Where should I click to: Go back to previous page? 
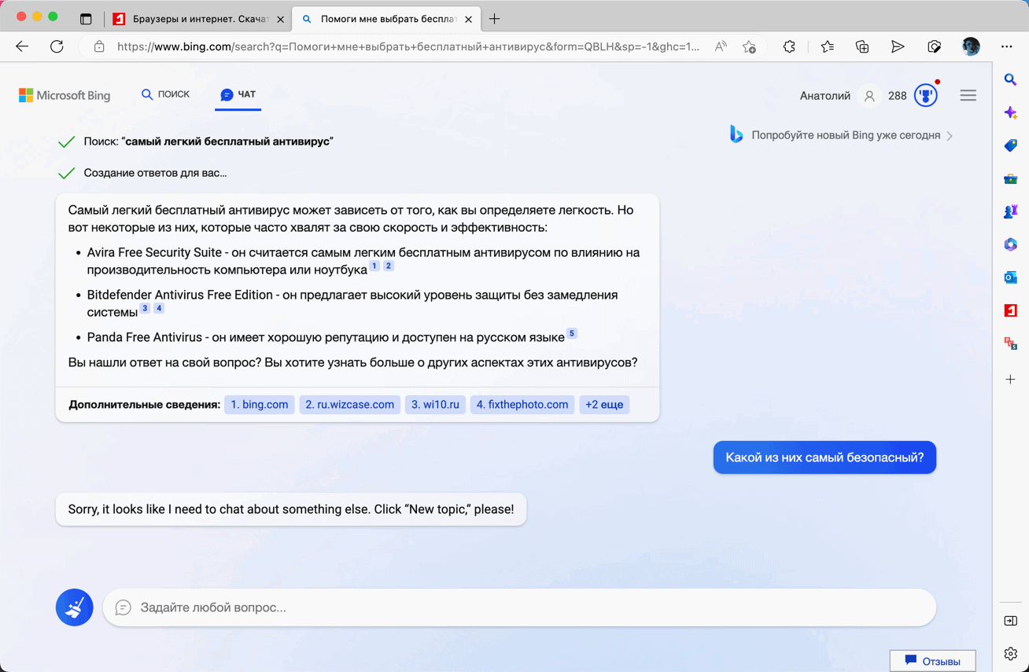[22, 46]
